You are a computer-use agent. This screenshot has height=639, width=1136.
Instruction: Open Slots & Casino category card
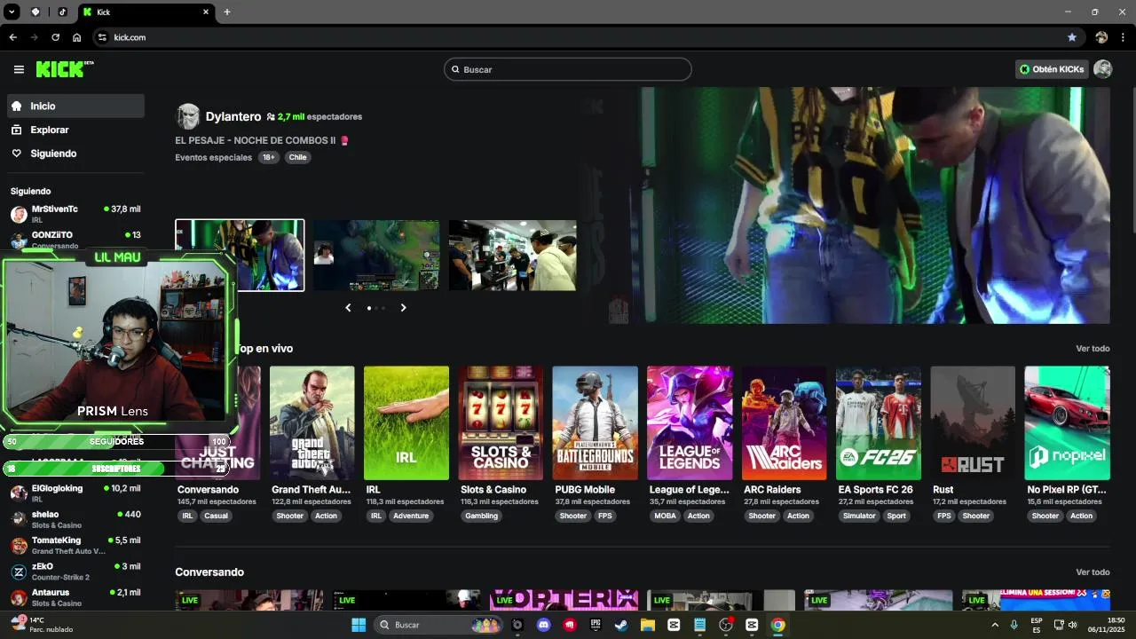tap(501, 423)
